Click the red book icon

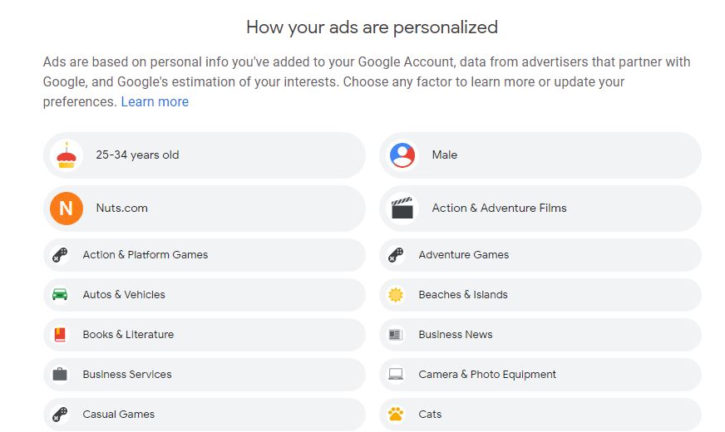[x=60, y=335]
